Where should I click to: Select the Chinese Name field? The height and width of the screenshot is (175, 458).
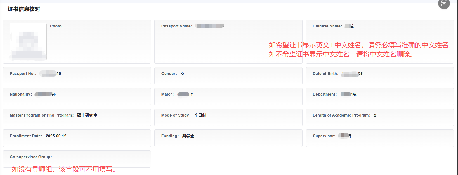[x=380, y=42]
